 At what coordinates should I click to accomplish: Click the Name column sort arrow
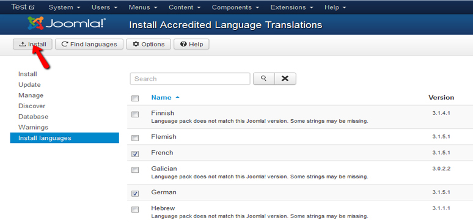click(177, 98)
